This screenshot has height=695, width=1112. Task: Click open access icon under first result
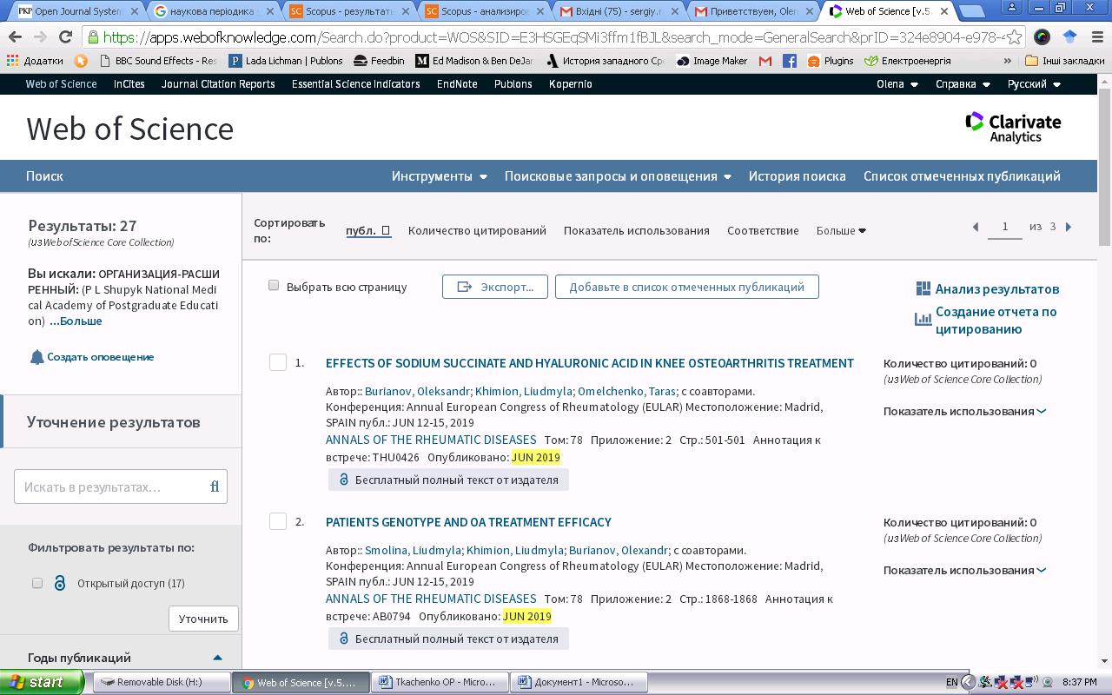[343, 480]
